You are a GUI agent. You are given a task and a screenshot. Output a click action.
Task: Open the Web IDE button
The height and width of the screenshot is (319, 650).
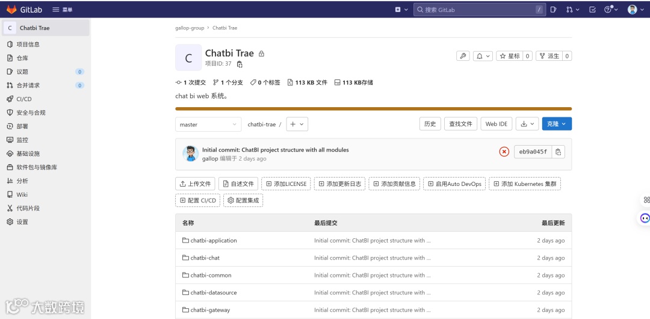(496, 123)
